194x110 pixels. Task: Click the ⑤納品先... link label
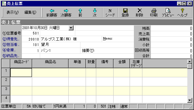[x=11, y=56]
